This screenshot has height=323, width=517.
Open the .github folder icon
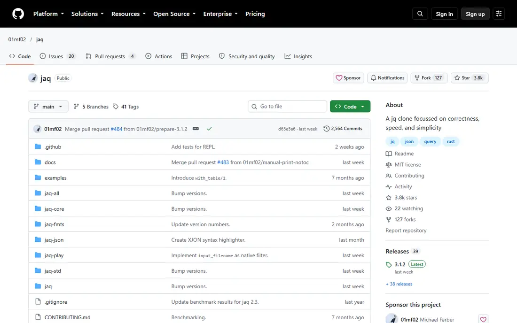coord(38,146)
